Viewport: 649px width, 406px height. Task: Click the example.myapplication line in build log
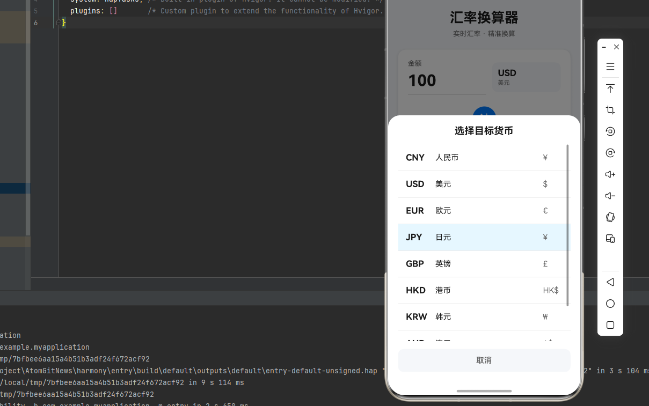pyautogui.click(x=45, y=347)
